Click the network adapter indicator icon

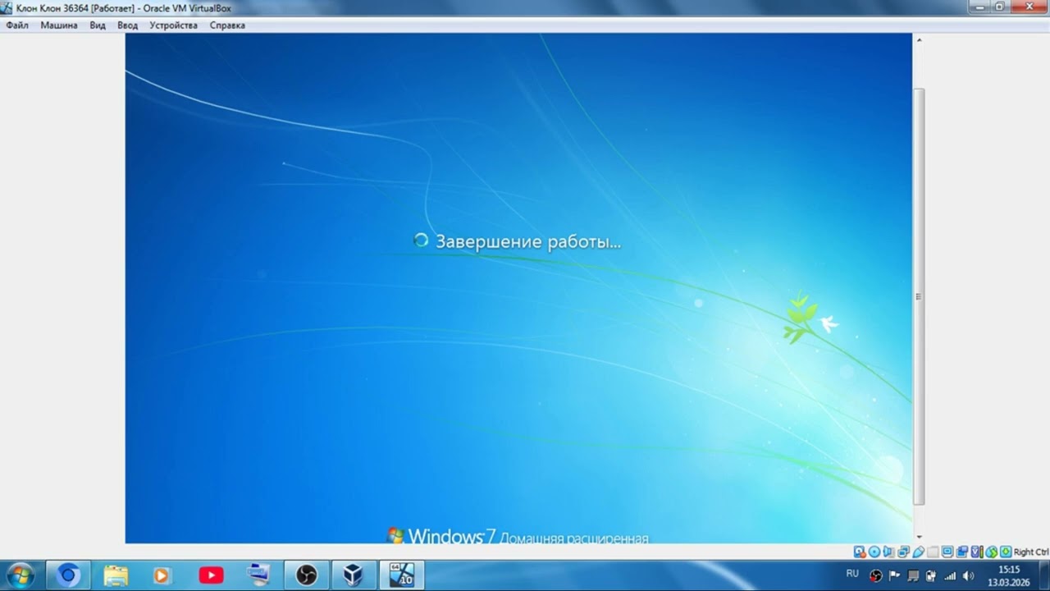[x=904, y=552]
